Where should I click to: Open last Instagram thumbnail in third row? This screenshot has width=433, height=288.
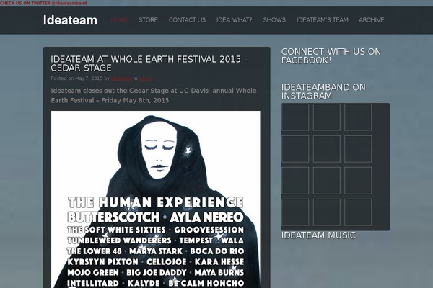tap(358, 181)
